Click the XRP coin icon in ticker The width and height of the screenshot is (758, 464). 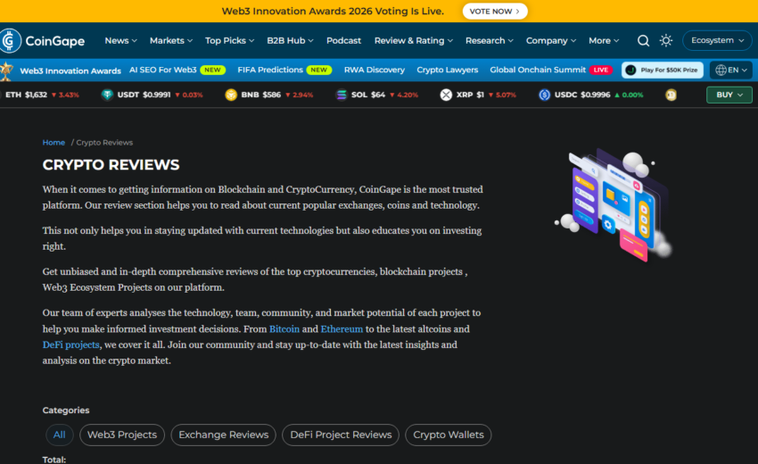pos(446,95)
